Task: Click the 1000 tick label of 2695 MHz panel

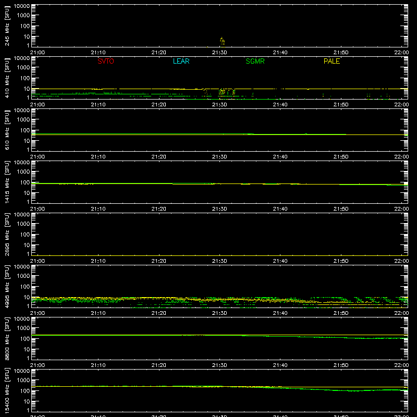Action: tap(23, 224)
